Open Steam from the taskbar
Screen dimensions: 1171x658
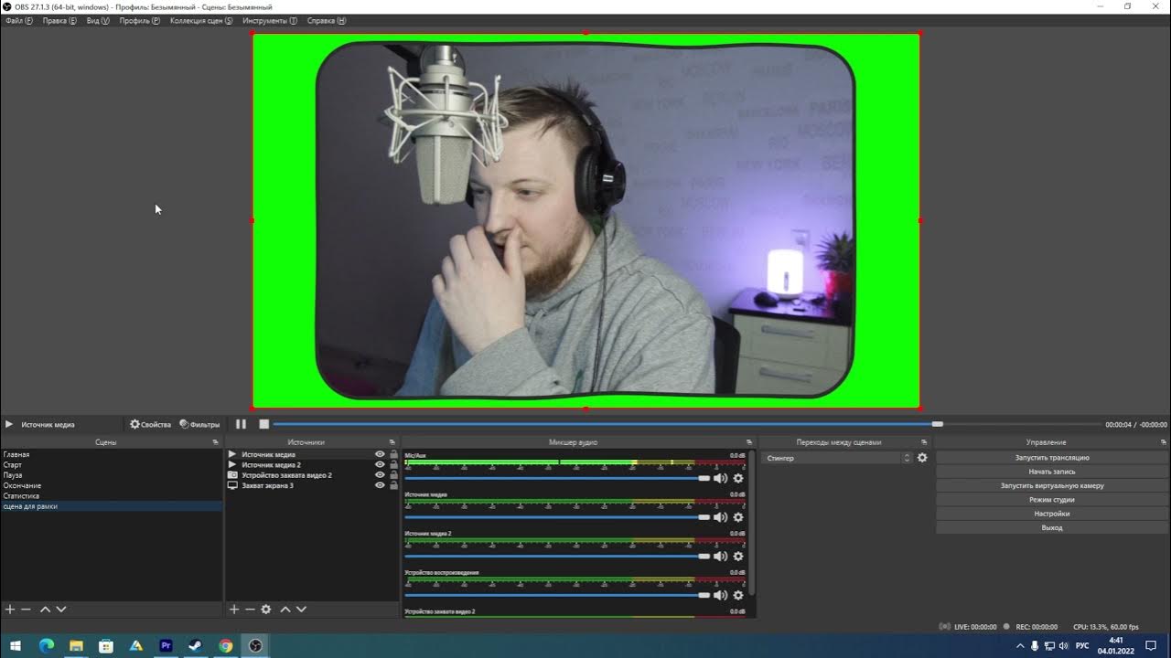[x=196, y=645]
